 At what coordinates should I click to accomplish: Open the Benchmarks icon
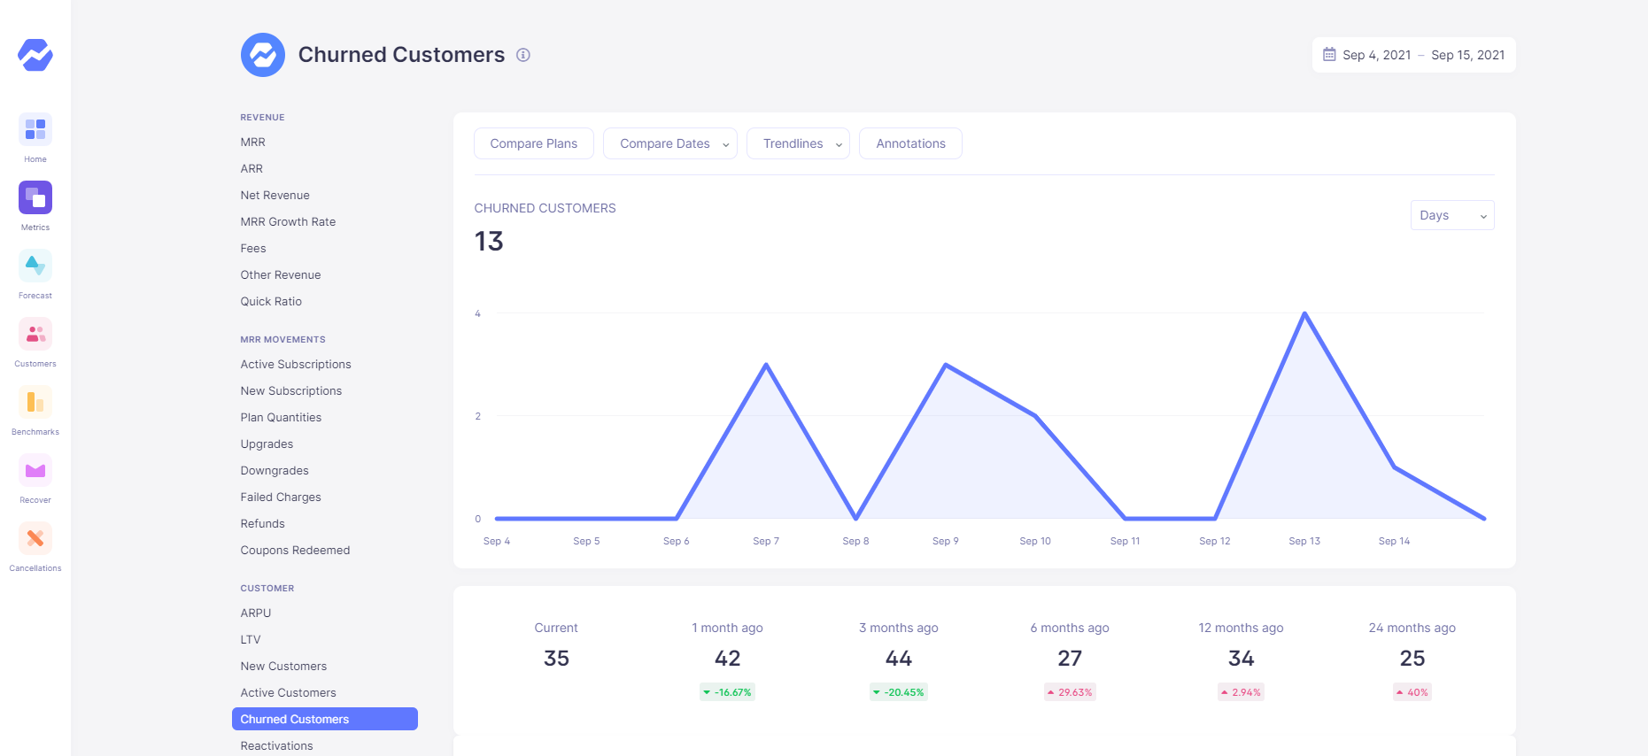(35, 403)
